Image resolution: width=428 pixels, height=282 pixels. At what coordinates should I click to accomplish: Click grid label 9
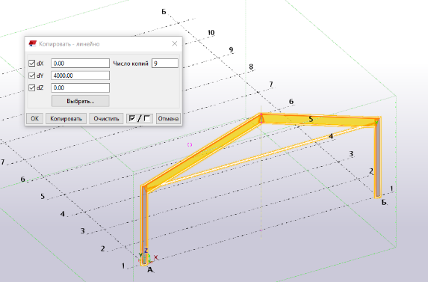[x=231, y=49]
